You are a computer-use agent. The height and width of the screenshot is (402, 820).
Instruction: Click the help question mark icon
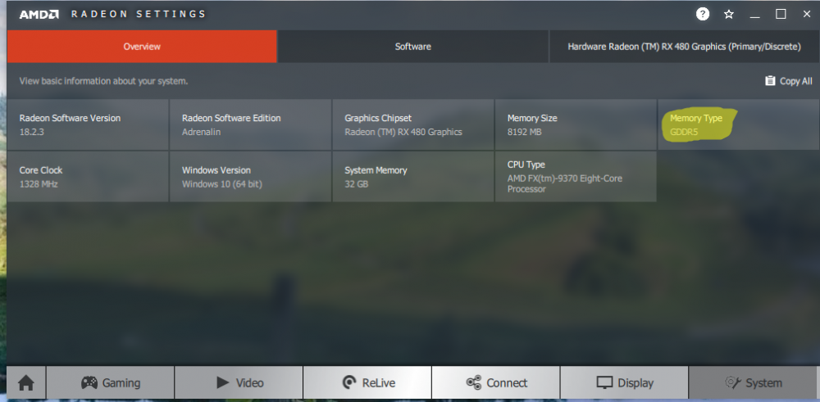click(703, 14)
